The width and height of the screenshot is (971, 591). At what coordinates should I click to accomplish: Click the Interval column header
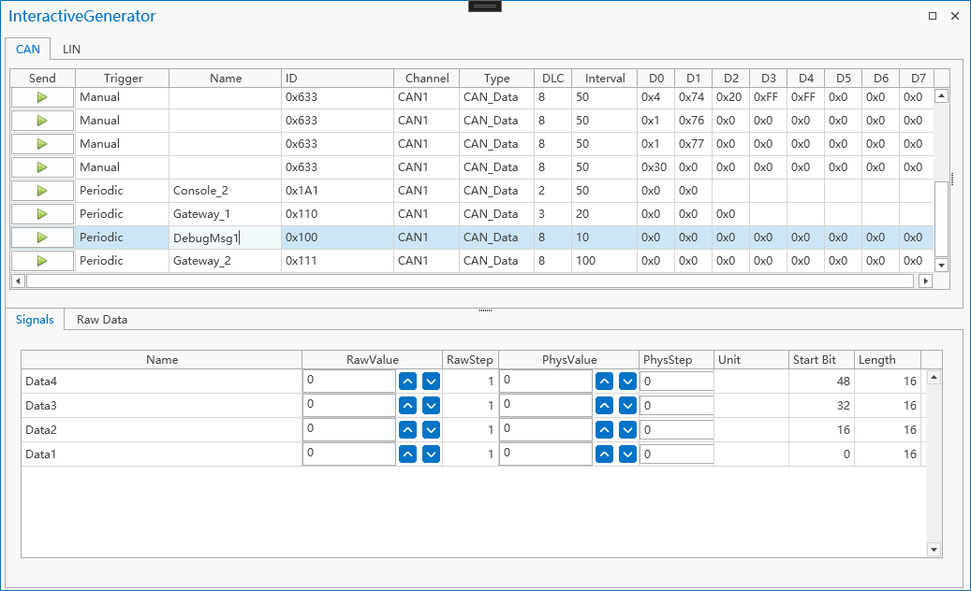coord(604,79)
